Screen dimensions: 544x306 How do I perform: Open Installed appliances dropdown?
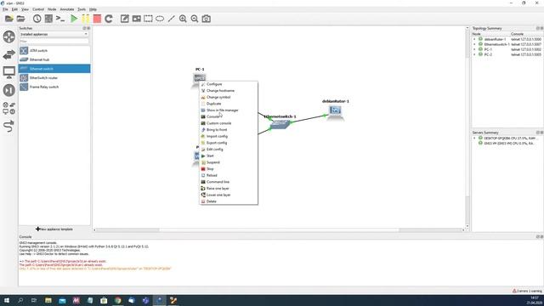click(x=54, y=34)
